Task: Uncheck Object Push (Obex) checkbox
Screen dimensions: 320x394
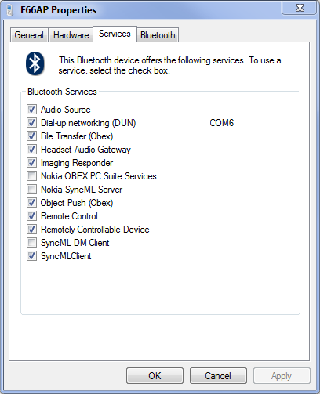Action: click(x=31, y=203)
